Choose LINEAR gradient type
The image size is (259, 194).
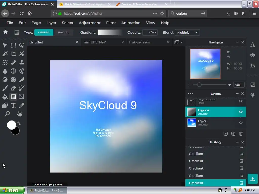point(44,32)
